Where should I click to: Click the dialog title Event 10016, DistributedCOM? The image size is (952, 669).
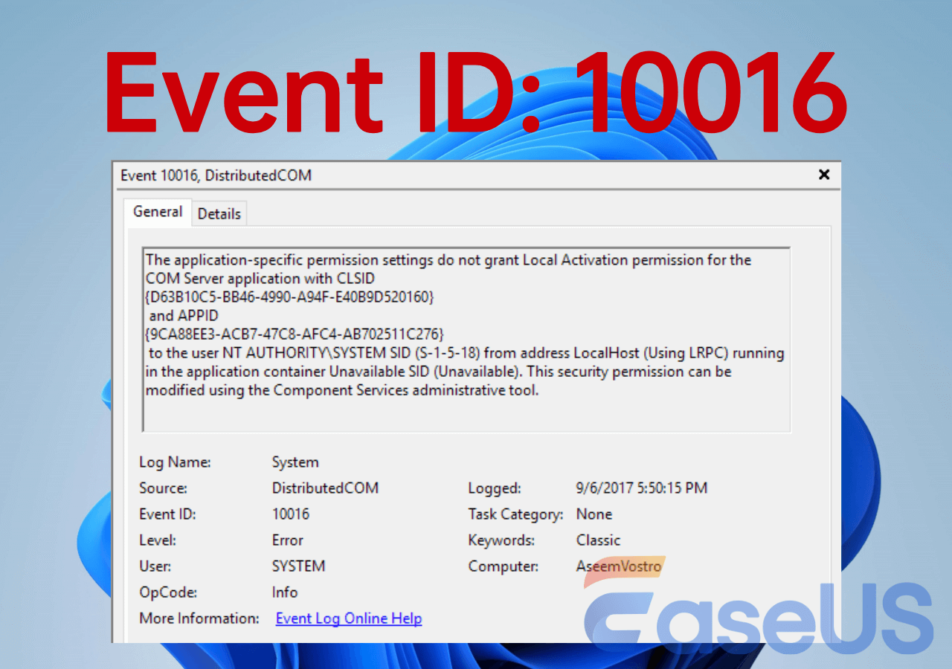pos(216,175)
